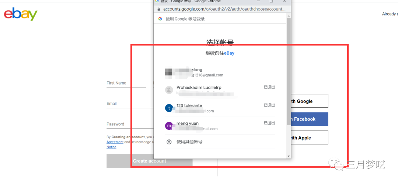Viewport: 398px width, 182px height.
Task: Open the Notice link
Action: 111,147
